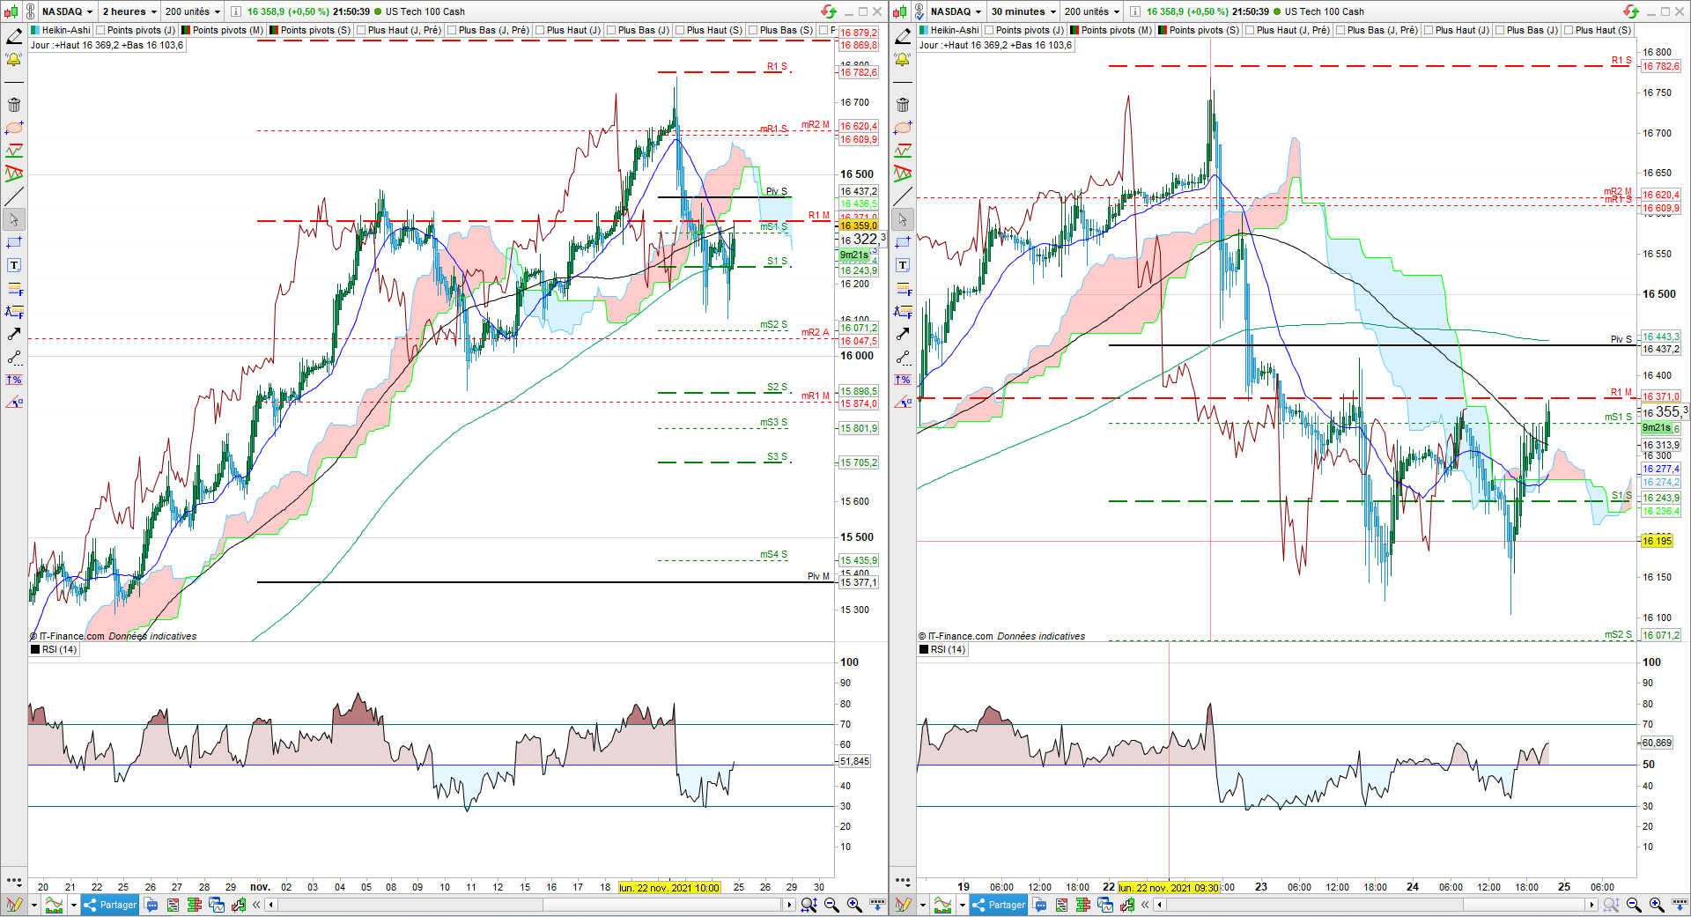This screenshot has height=917, width=1691.
Task: Open the 30 minutes timeframe dropdown
Action: (x=1023, y=11)
